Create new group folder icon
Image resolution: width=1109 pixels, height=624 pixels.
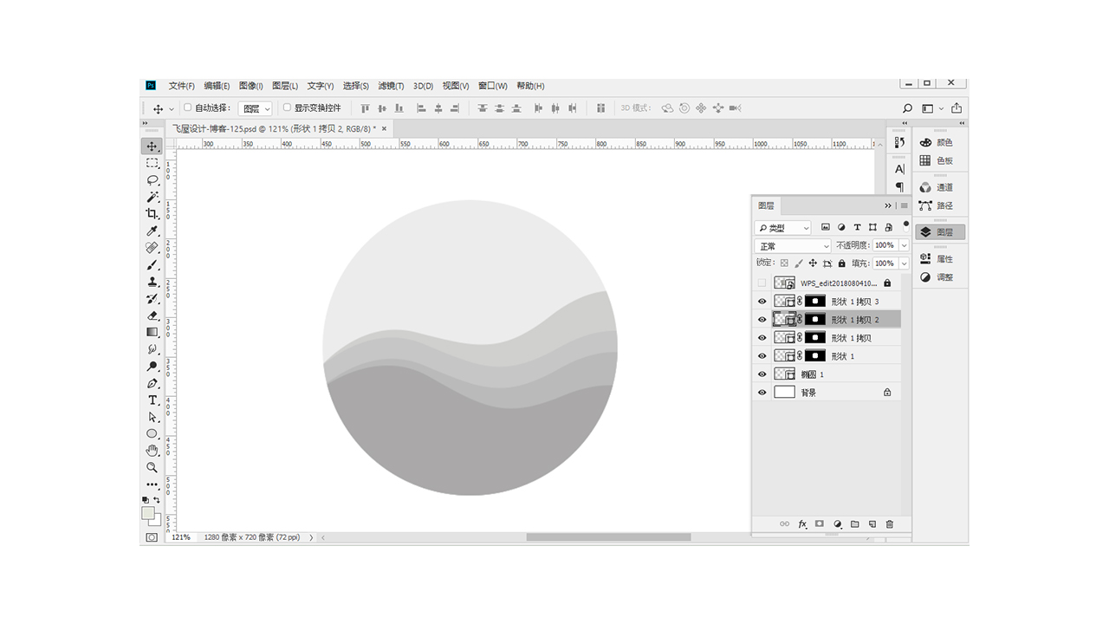(855, 524)
